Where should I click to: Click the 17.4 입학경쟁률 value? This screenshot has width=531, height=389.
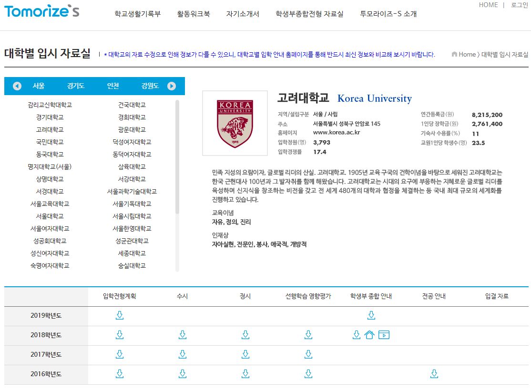[320, 152]
